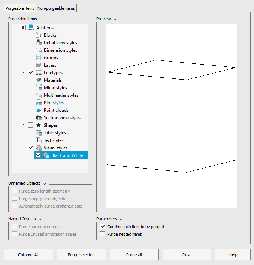Click the Plot styles printer icon
Image resolution: width=254 pixels, height=265 pixels.
point(38,103)
